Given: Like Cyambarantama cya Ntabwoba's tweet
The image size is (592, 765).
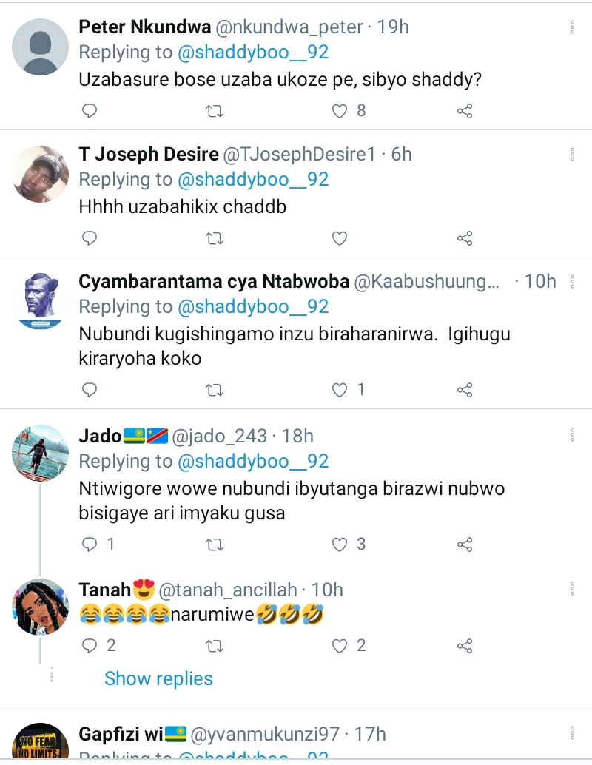Looking at the screenshot, I should [340, 389].
